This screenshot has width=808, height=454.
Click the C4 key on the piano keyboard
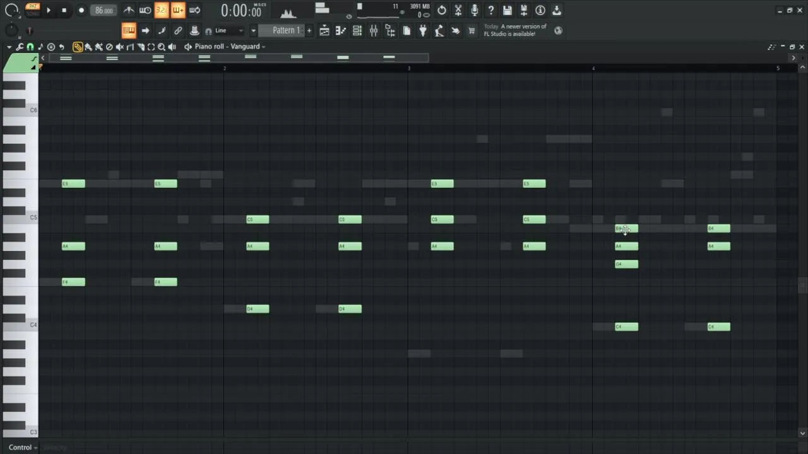point(20,325)
